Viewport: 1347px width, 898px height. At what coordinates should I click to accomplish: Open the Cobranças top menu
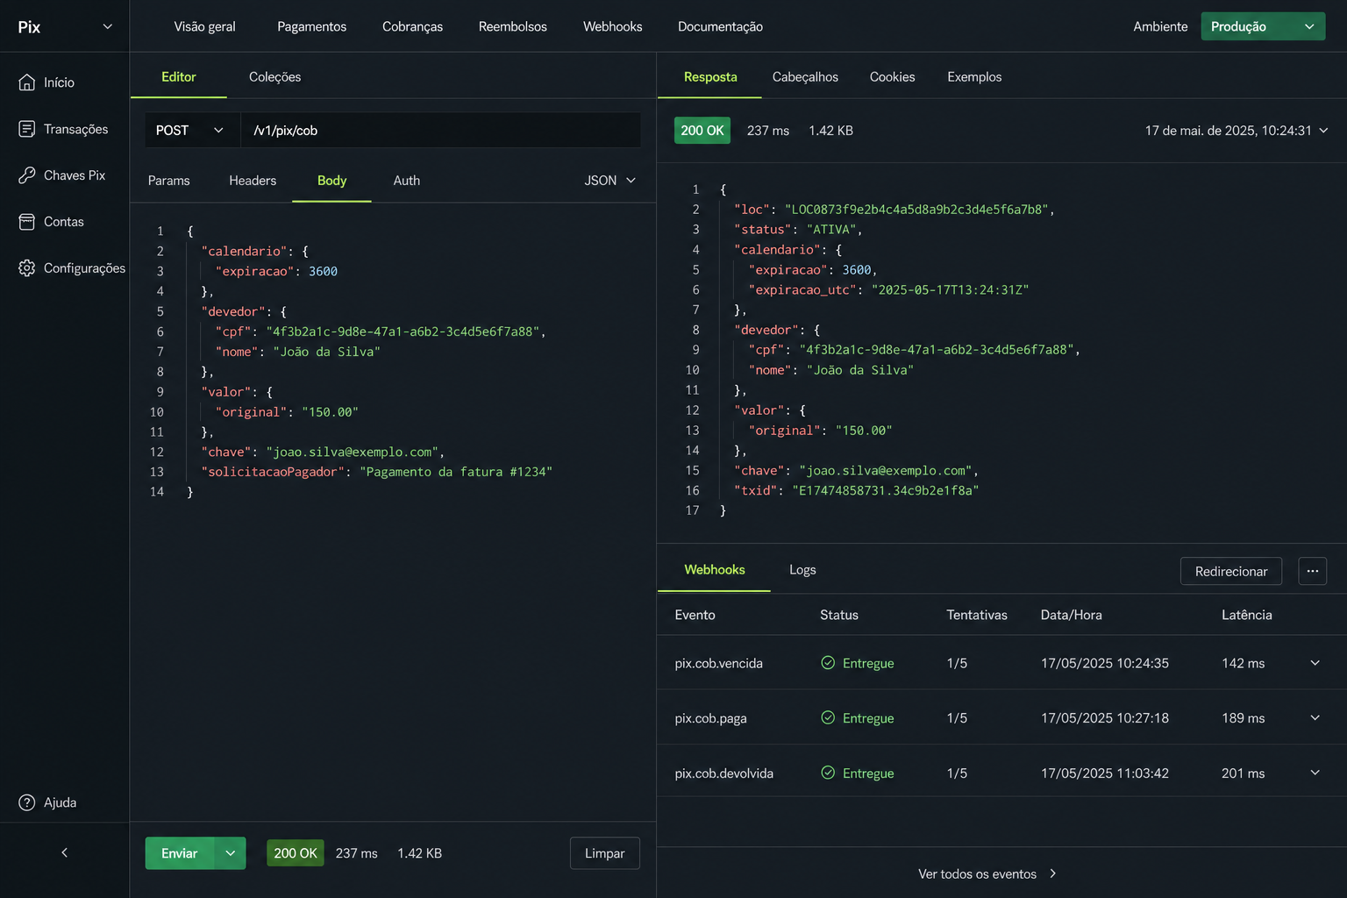412,26
